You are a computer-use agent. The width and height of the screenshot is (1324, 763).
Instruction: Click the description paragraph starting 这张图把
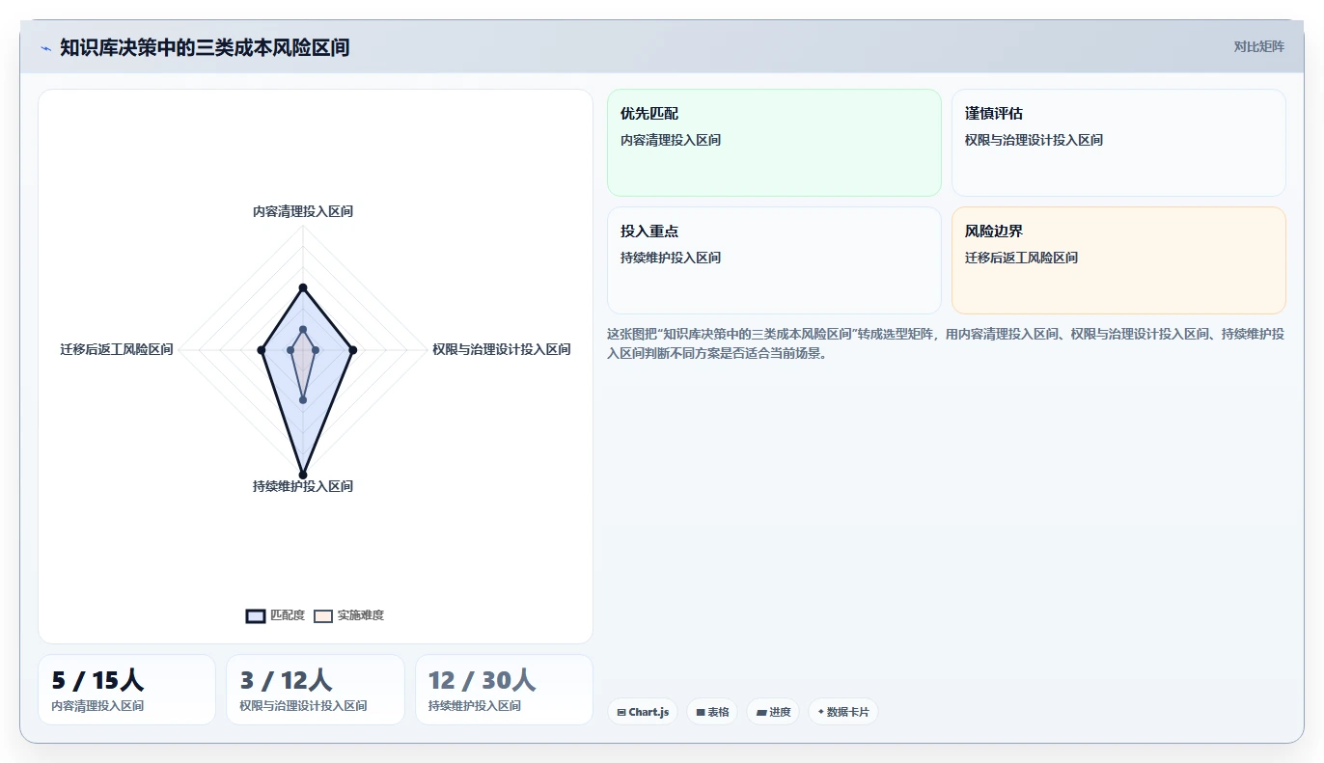946,343
